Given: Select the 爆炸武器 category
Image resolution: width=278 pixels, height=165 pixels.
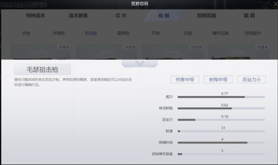Looking at the screenshot, I should [220, 33].
